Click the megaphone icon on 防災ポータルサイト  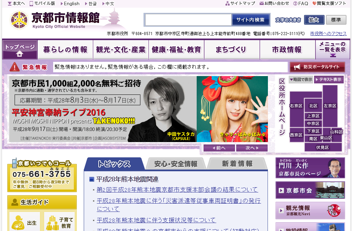pos(297,67)
